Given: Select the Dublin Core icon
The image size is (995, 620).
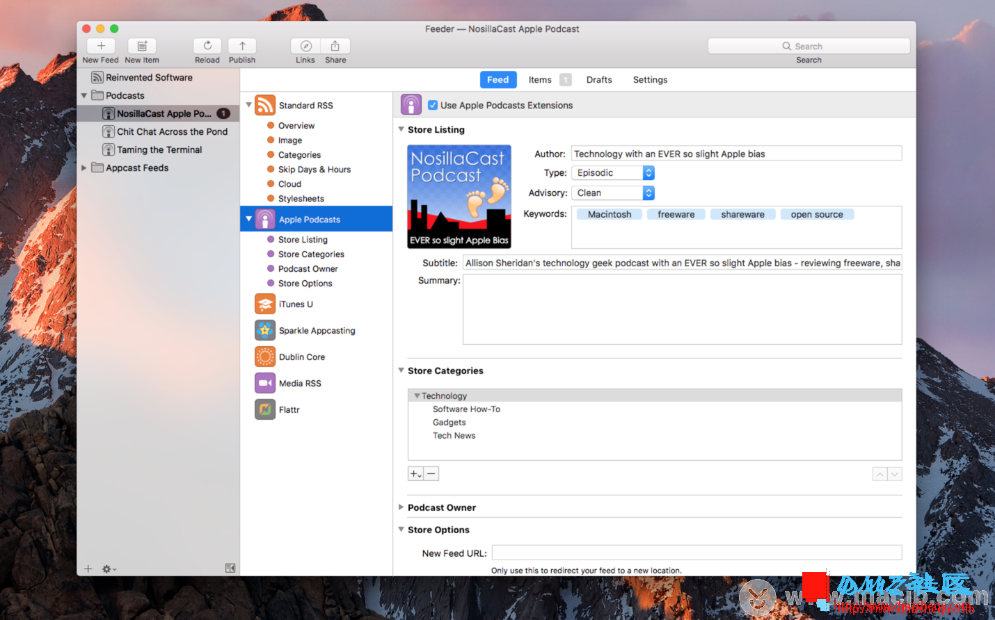Looking at the screenshot, I should coord(265,357).
